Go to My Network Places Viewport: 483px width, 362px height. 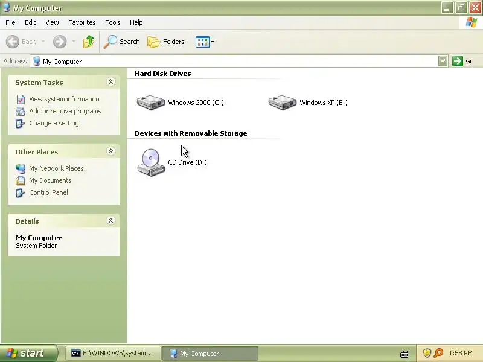point(56,168)
